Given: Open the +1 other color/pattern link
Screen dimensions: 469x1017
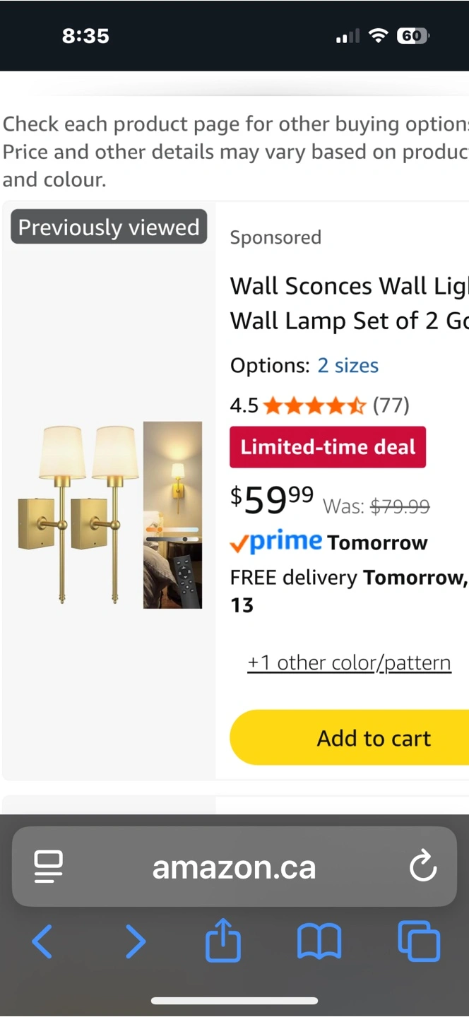Looking at the screenshot, I should 349,662.
